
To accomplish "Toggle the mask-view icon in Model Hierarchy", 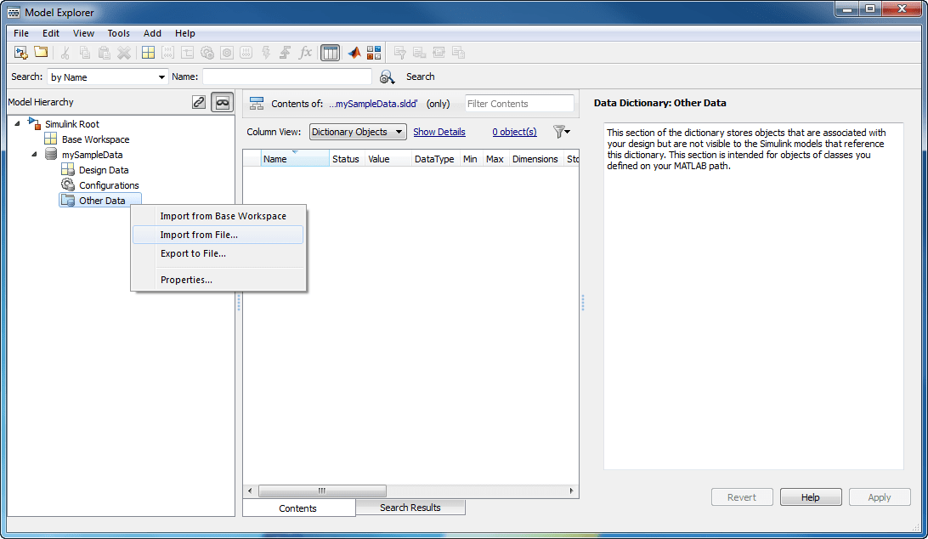I will tap(222, 103).
